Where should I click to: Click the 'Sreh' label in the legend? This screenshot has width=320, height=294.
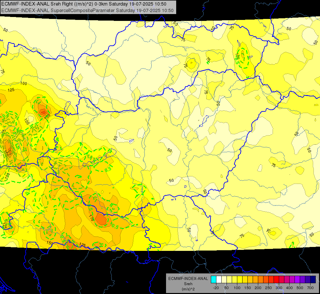click(188, 284)
